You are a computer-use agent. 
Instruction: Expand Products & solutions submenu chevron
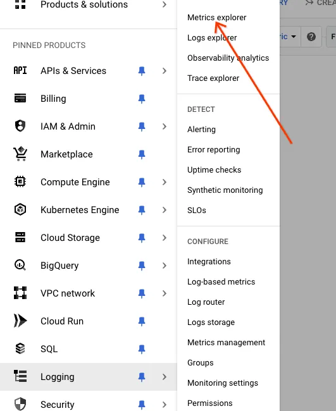[165, 4]
